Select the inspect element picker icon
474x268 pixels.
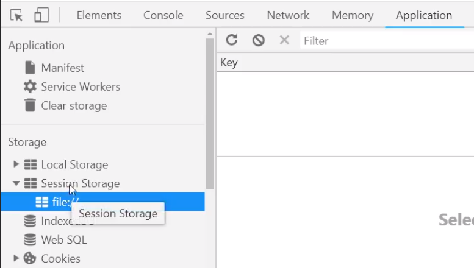[16, 15]
